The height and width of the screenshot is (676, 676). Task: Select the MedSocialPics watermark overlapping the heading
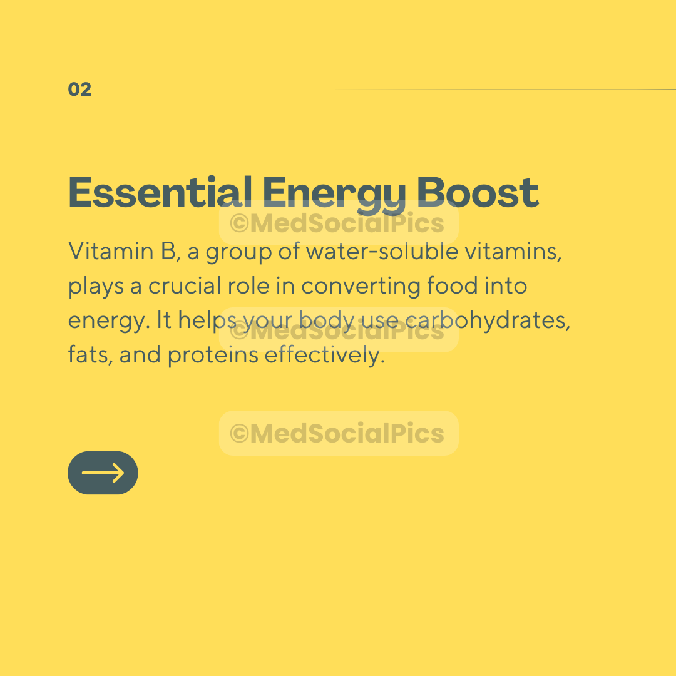click(x=339, y=222)
